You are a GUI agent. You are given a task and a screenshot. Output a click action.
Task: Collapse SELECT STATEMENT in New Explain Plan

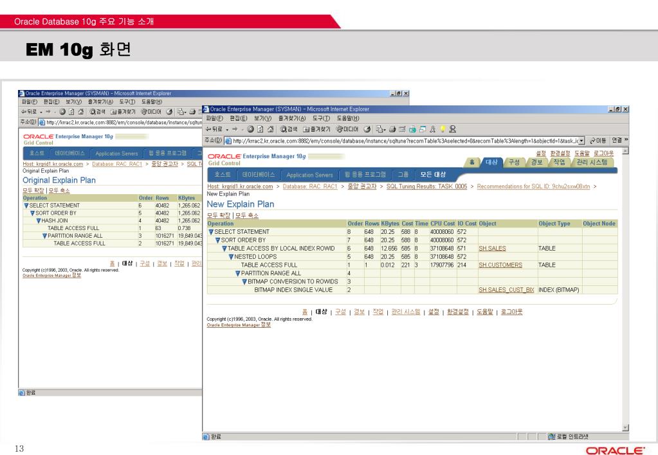(211, 232)
